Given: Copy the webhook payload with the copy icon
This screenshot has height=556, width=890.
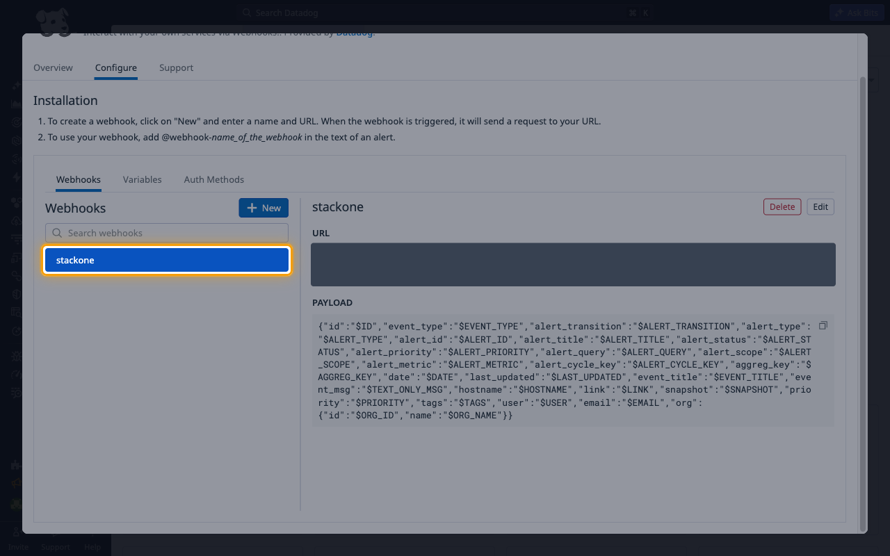Looking at the screenshot, I should 823,326.
